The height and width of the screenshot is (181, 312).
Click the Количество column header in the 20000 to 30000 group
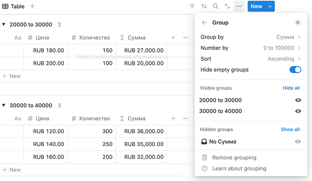pyautogui.click(x=91, y=37)
